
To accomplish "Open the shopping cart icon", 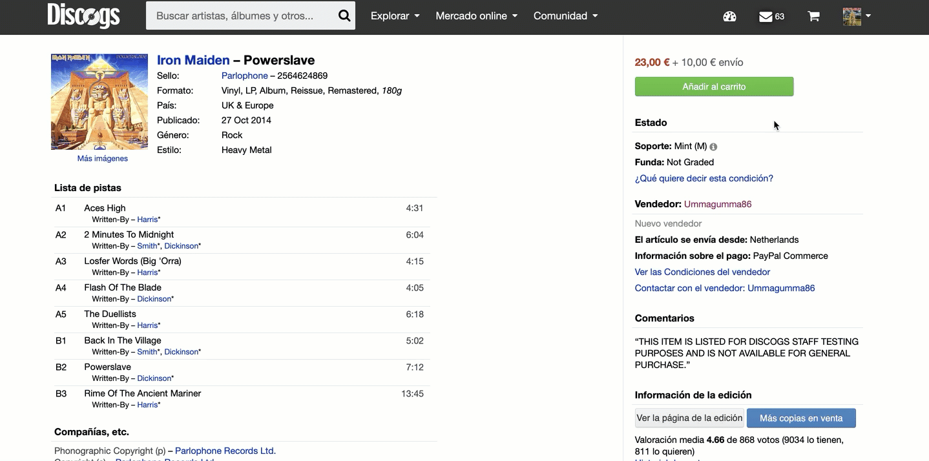I will click(x=813, y=17).
